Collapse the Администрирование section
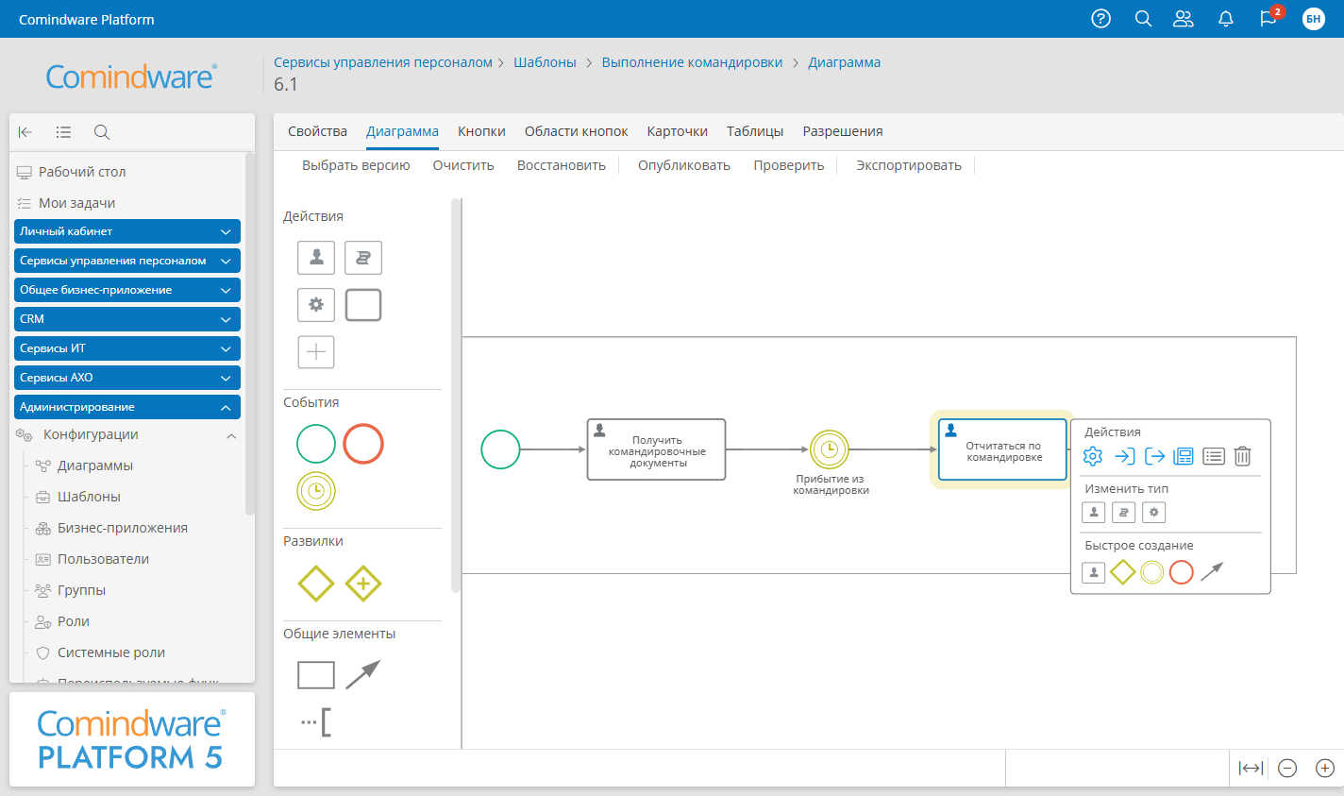Screen dimensions: 1344x796 coord(226,408)
